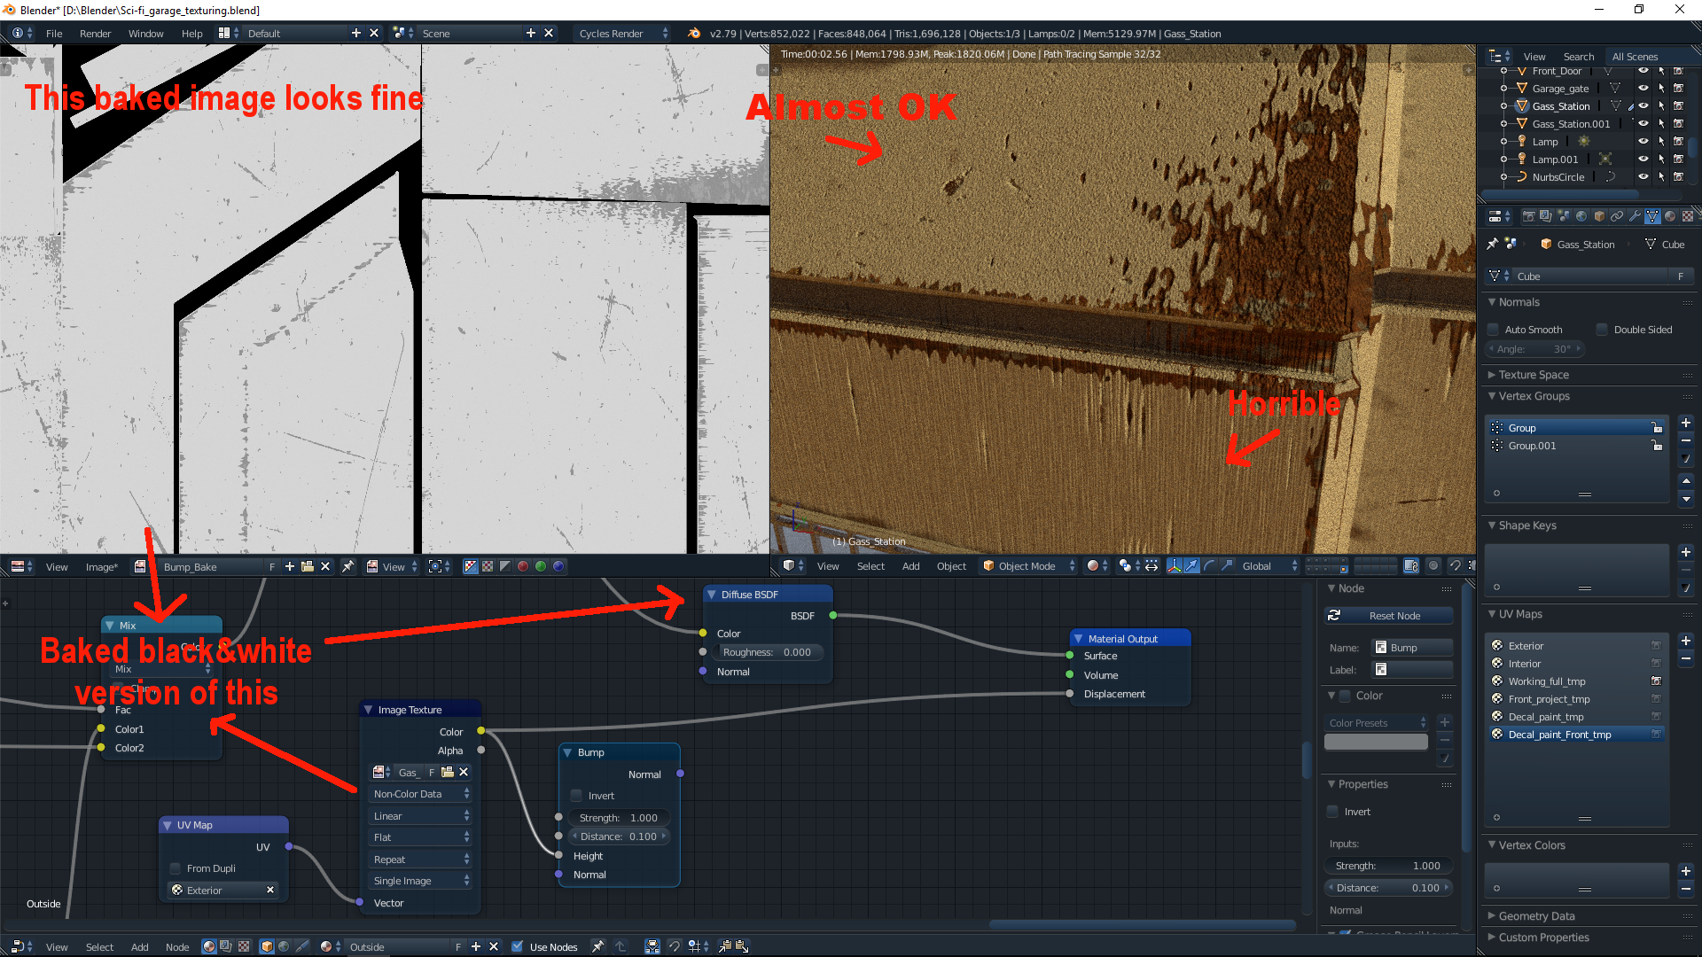Hide the Lamp object in outliner
This screenshot has height=957, width=1702.
1643,142
